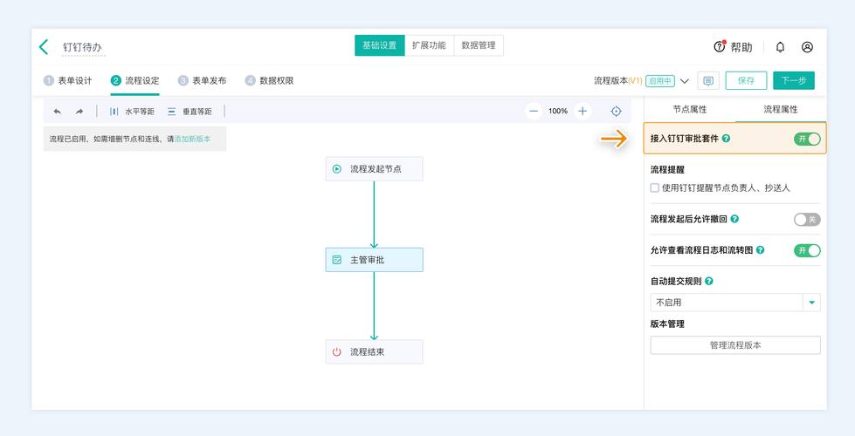Open the notifications bell

click(x=780, y=47)
